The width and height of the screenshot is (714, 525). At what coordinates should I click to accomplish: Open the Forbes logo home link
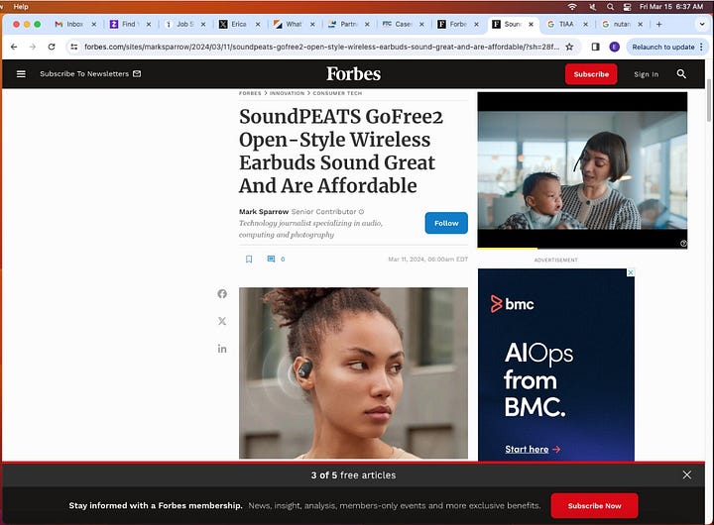pyautogui.click(x=353, y=73)
